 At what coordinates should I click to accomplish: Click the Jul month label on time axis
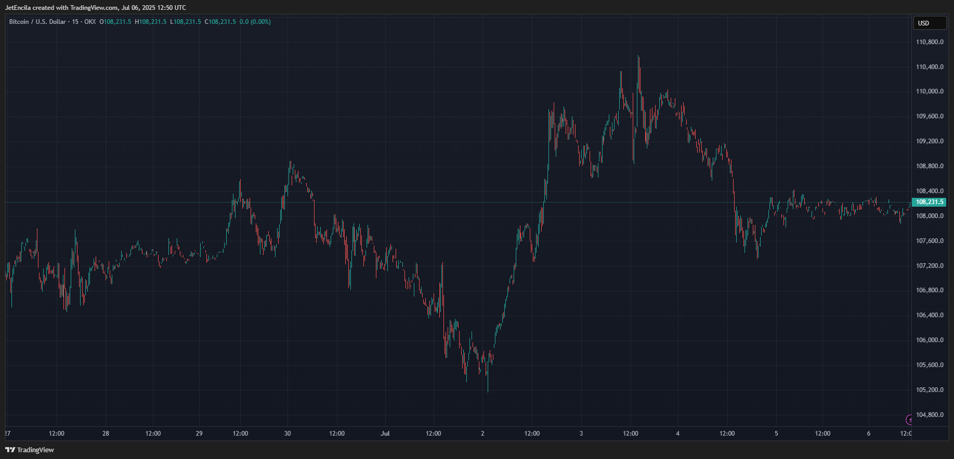coord(385,434)
